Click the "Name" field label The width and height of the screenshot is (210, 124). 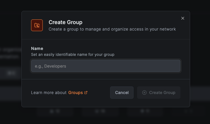(37, 48)
